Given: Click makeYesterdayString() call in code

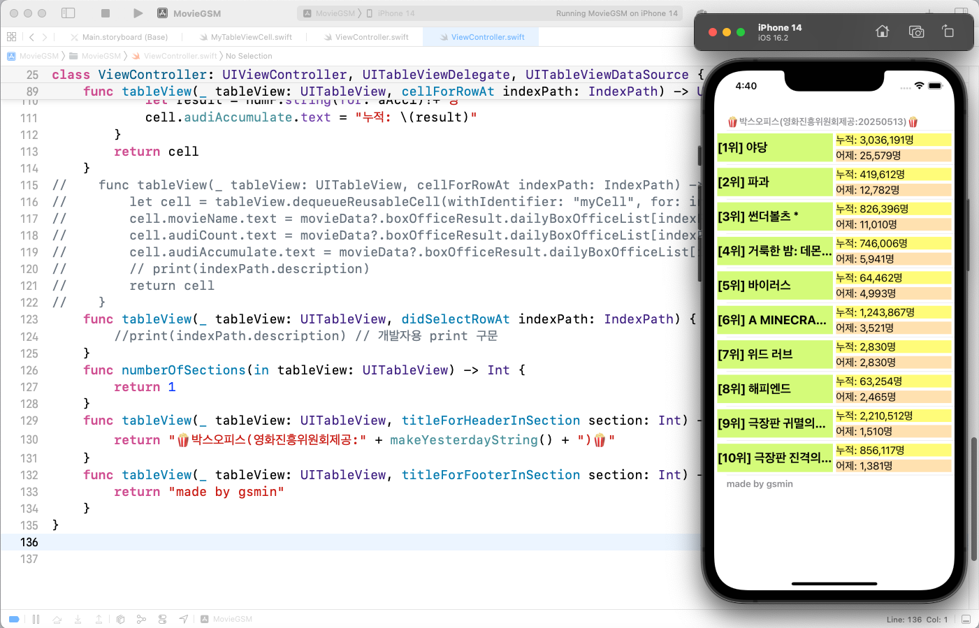Looking at the screenshot, I should pyautogui.click(x=471, y=440).
